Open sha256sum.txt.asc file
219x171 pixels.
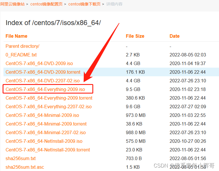(25, 167)
